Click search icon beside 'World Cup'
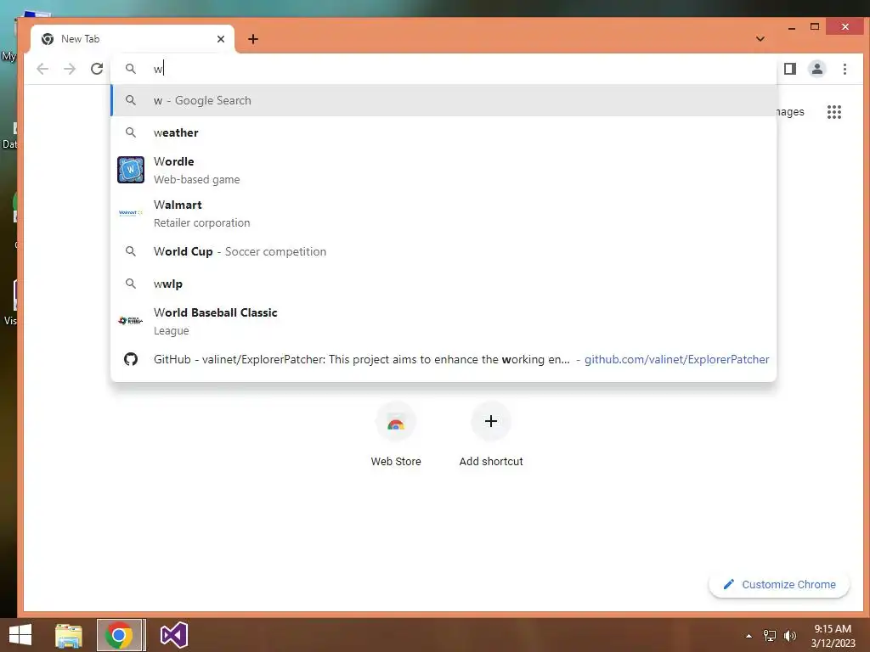The width and height of the screenshot is (870, 652). pyautogui.click(x=131, y=251)
